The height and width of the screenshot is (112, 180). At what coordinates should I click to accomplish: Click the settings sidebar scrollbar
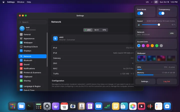[x=47, y=50]
